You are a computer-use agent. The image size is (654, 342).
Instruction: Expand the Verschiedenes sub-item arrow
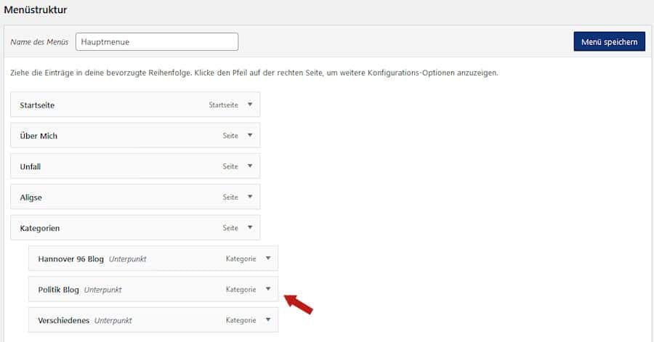pos(267,319)
